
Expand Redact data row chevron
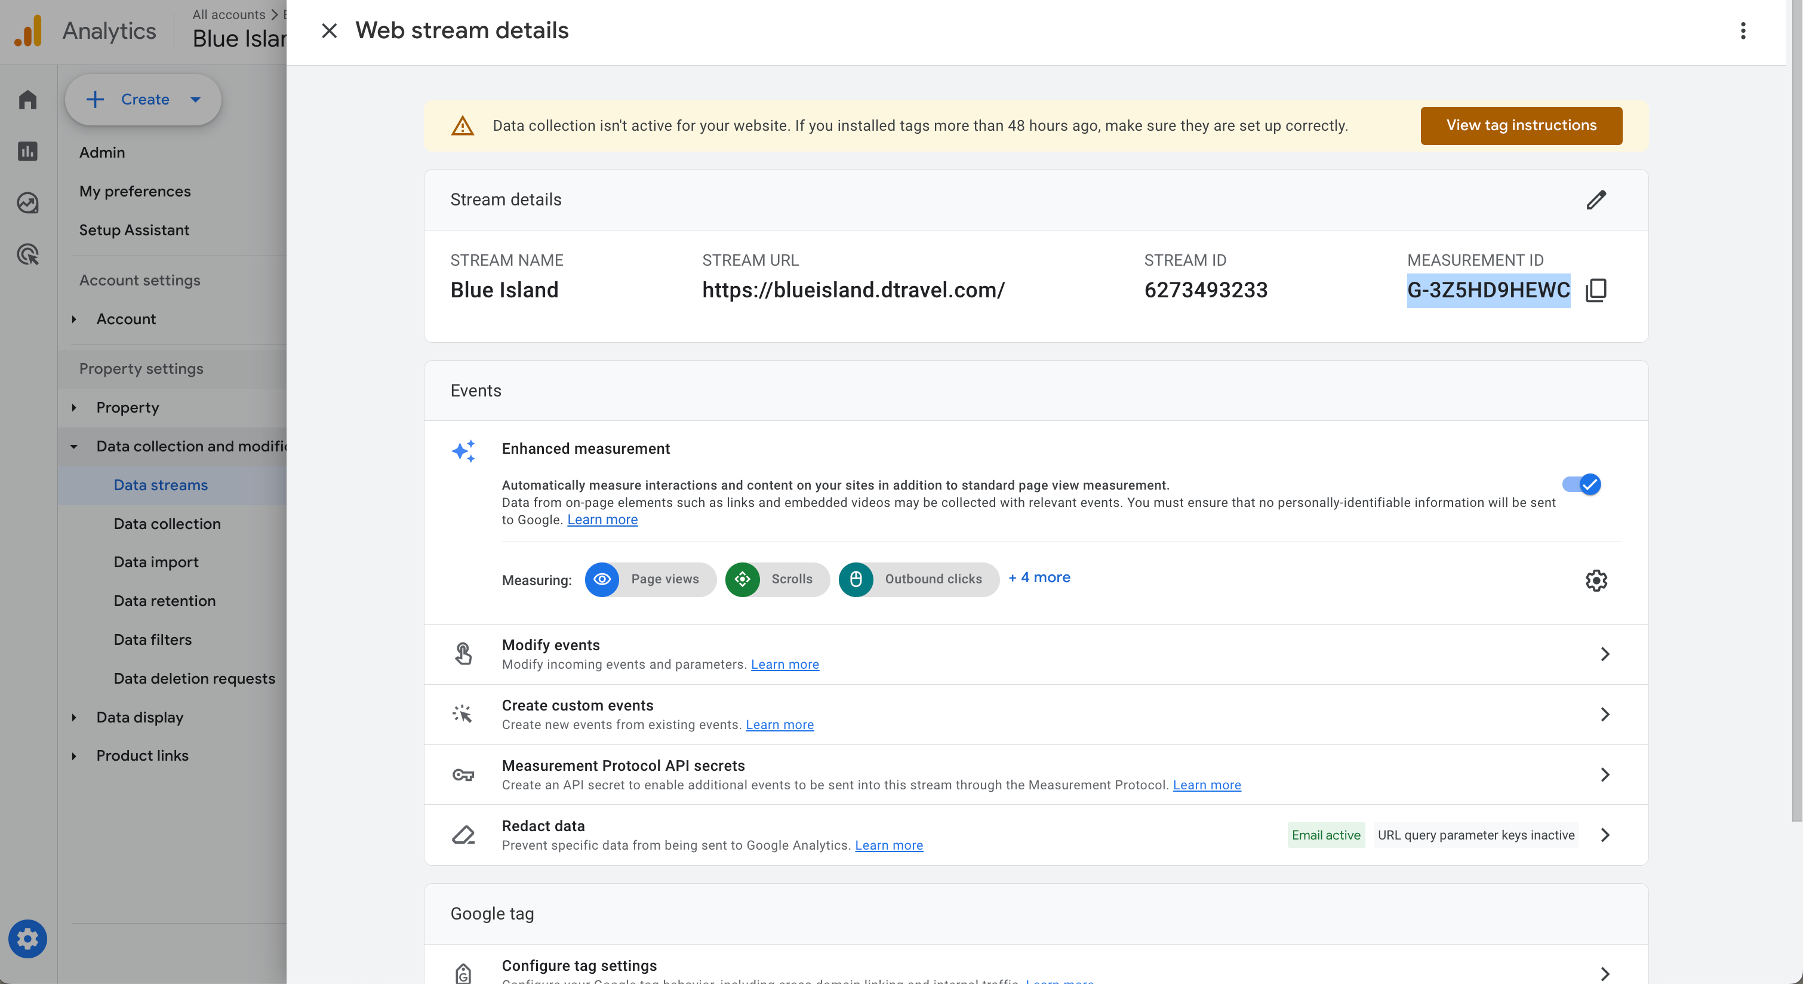tap(1605, 834)
